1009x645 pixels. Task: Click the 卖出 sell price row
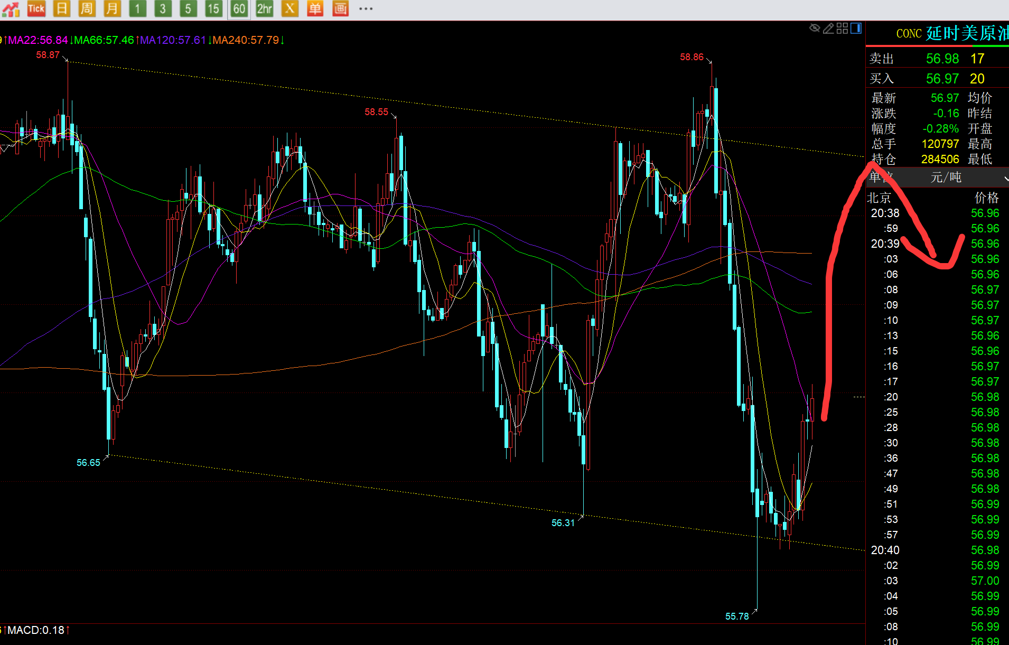pos(937,59)
